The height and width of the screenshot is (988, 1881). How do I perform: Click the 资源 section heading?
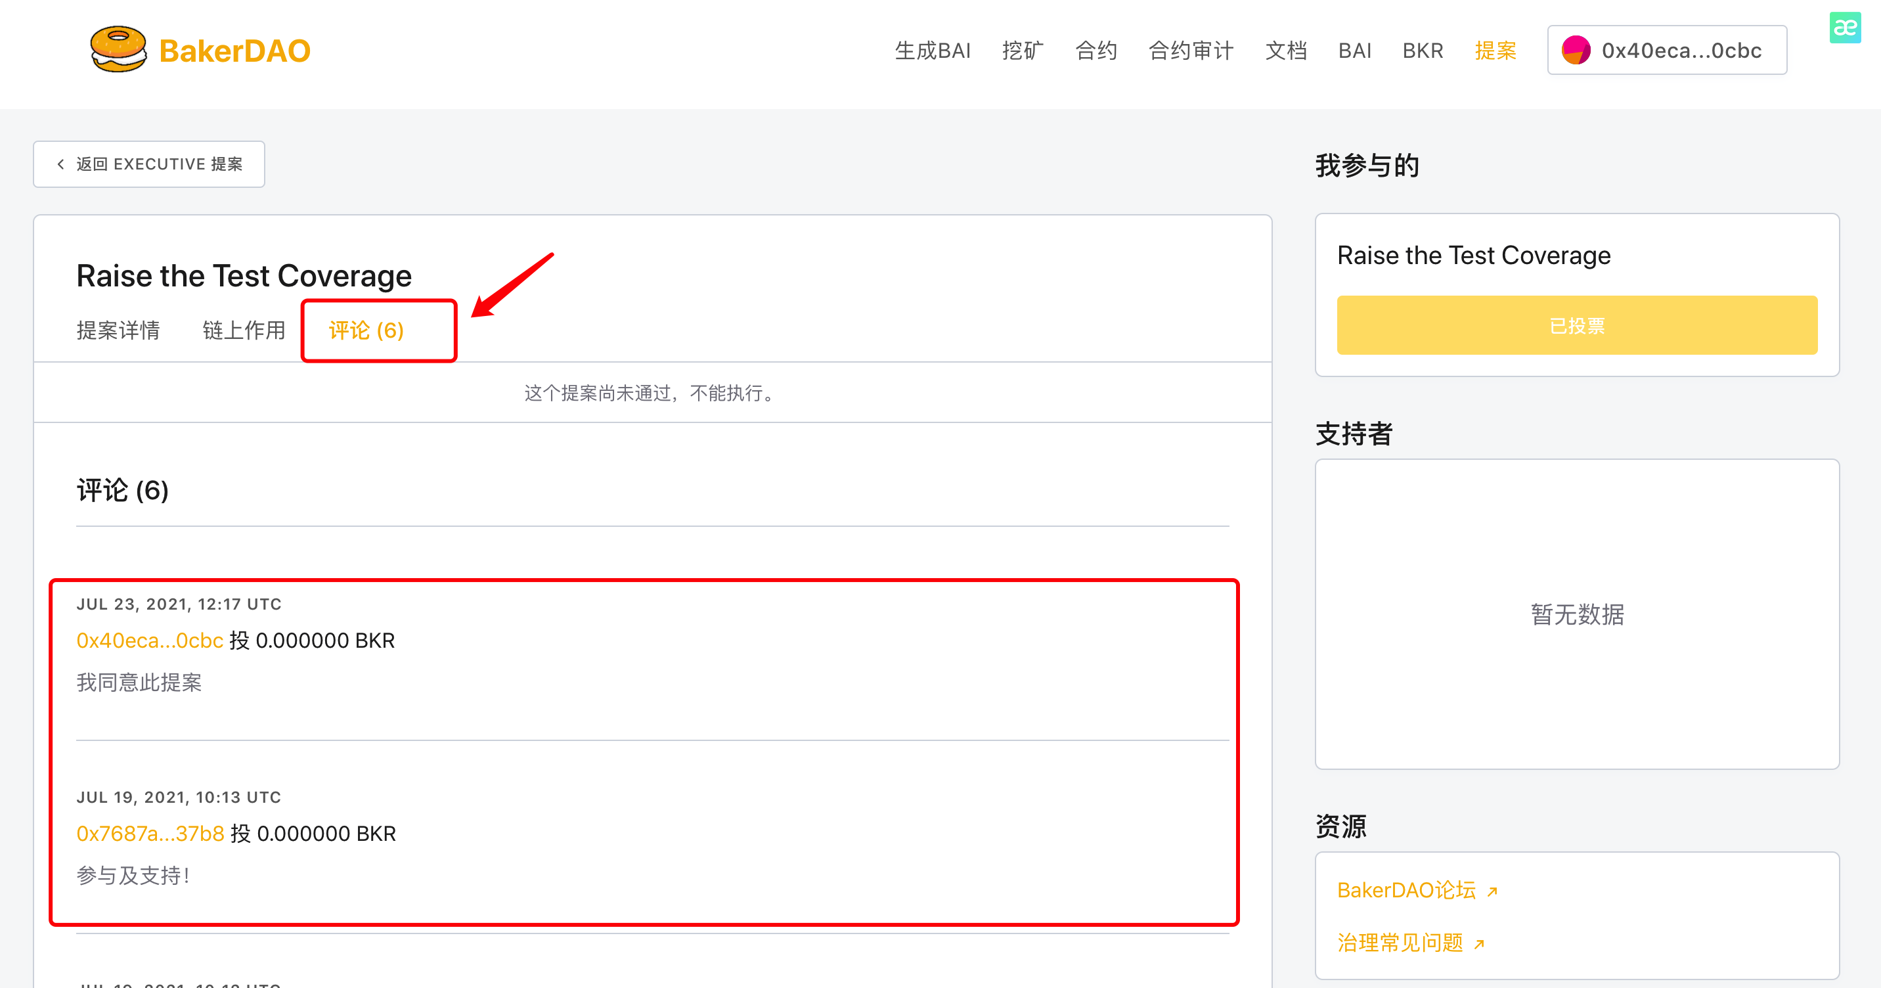click(1340, 826)
